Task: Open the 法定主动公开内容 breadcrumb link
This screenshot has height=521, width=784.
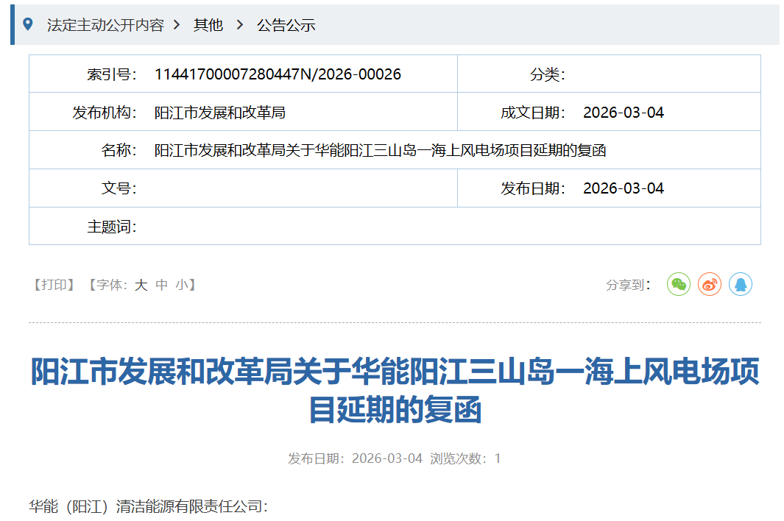Action: click(105, 25)
